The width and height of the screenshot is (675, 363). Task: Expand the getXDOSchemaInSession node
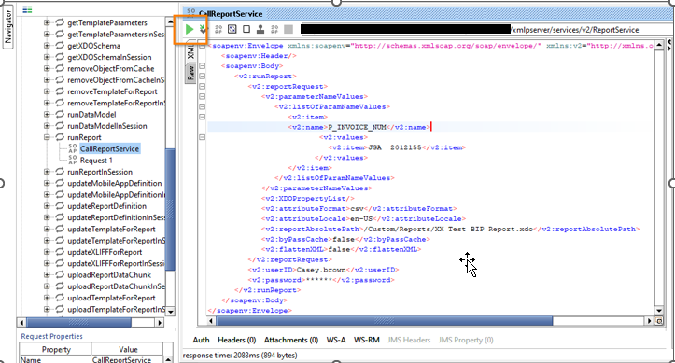pos(47,57)
